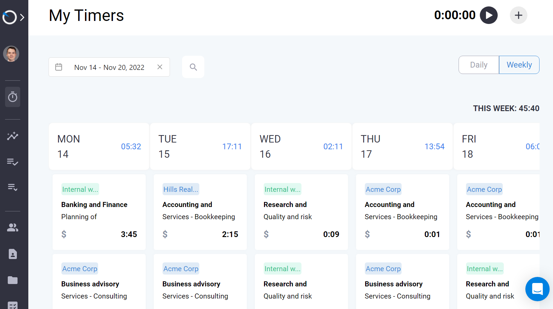This screenshot has width=553, height=309.
Task: Switch to the Daily view
Action: [x=478, y=65]
